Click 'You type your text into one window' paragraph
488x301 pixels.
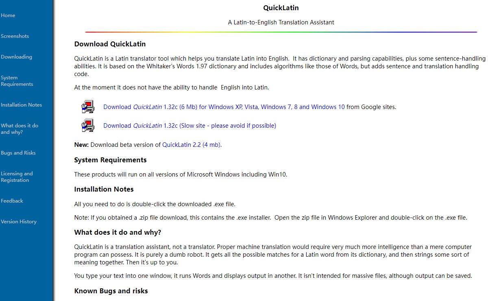click(273, 276)
